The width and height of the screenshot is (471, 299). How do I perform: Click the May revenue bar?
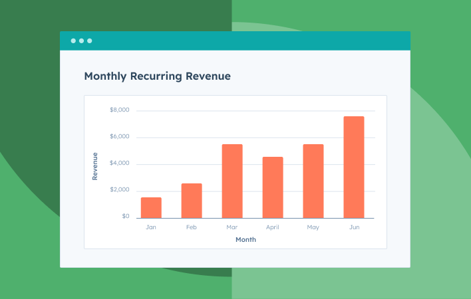[313, 181]
